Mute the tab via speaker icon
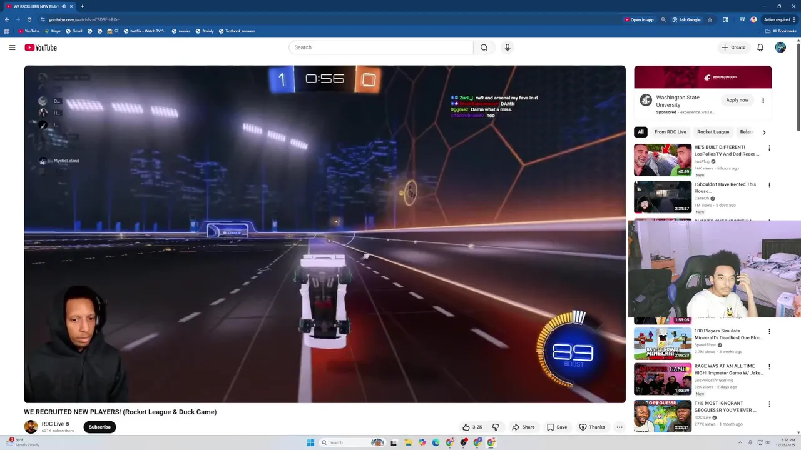This screenshot has height=450, width=801. click(x=63, y=6)
